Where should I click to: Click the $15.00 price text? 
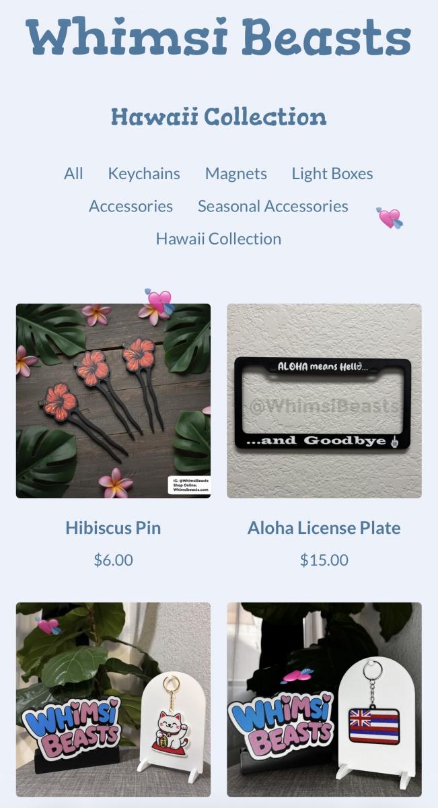(x=324, y=560)
